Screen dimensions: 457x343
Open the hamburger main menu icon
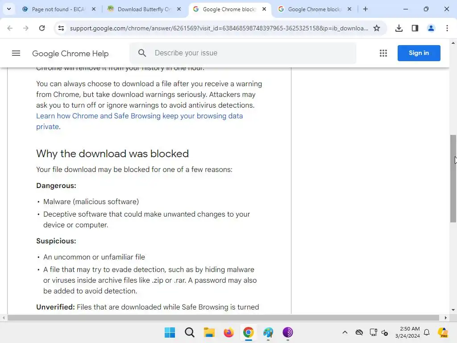click(x=16, y=53)
